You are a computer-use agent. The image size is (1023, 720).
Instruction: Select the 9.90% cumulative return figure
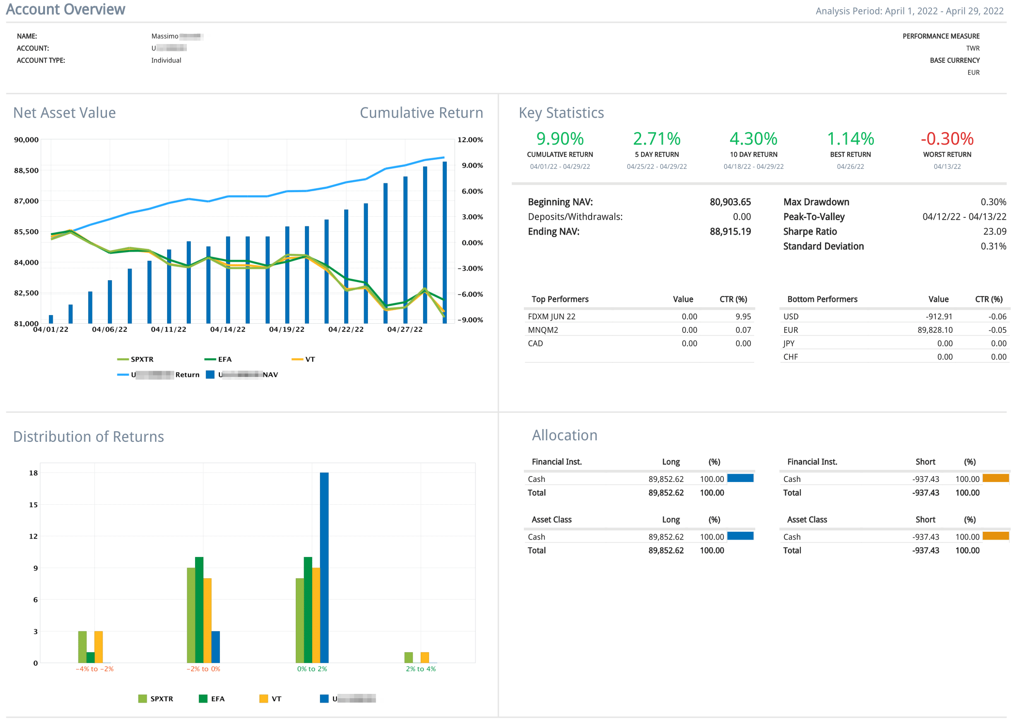click(x=560, y=139)
